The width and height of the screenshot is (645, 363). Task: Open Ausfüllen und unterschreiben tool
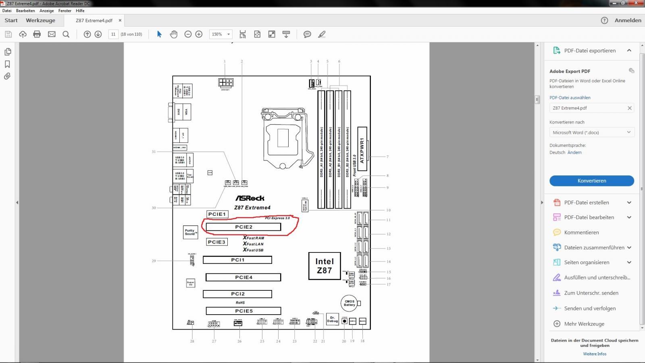(x=597, y=277)
